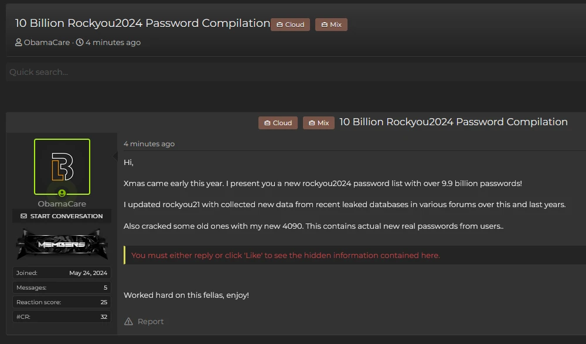Select the Mix tag beside the post title

click(x=318, y=123)
